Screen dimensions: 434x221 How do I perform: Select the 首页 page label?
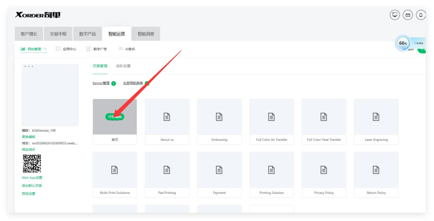(114, 140)
